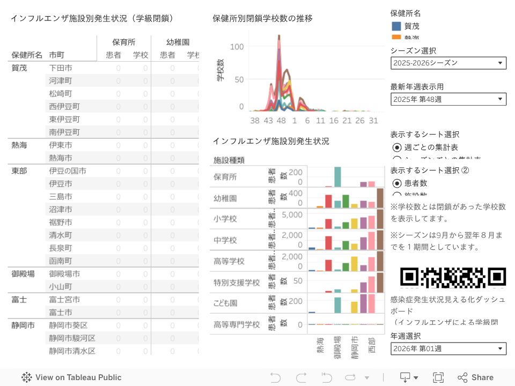Image resolution: width=515 pixels, height=386 pixels.
Task: Click the 沼津市 row label
Action: (x=61, y=210)
